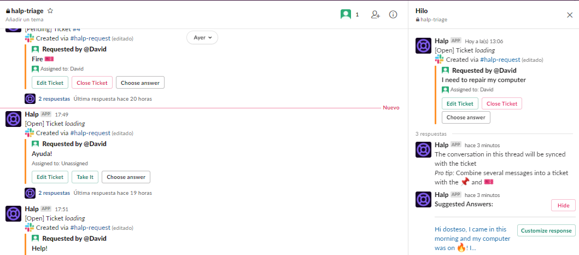Click Halp avatar on the 17:51 message
579x255 pixels.
pyautogui.click(x=13, y=213)
